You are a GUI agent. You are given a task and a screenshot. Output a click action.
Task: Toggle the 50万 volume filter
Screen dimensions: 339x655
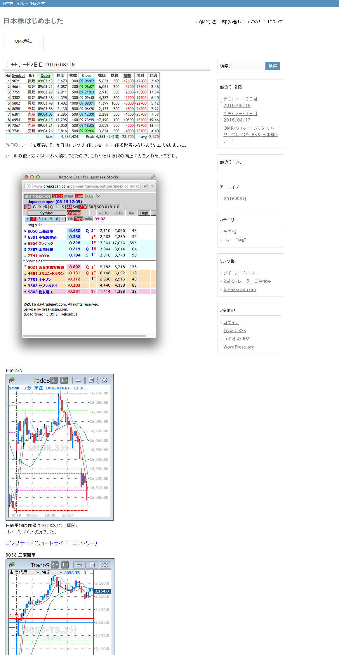89,196
